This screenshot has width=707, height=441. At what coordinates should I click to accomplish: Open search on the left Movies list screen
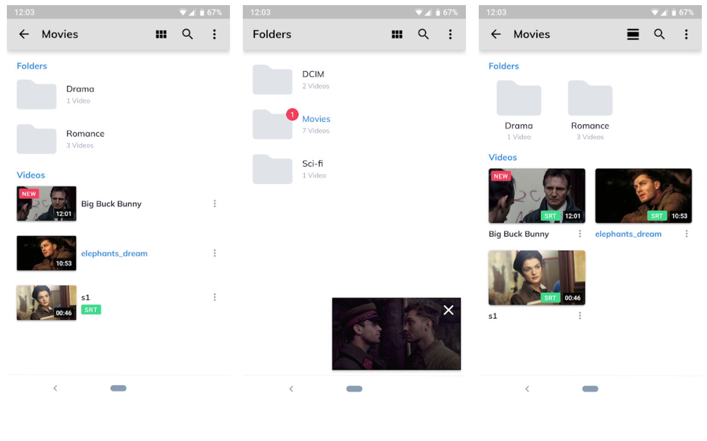pos(188,34)
